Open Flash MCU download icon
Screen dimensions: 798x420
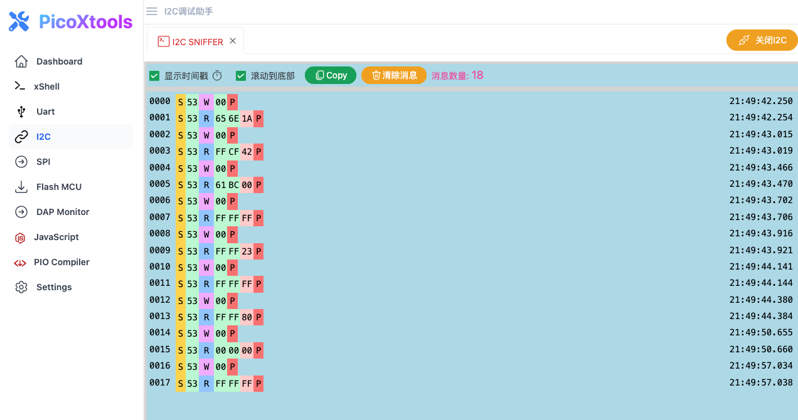coord(21,187)
